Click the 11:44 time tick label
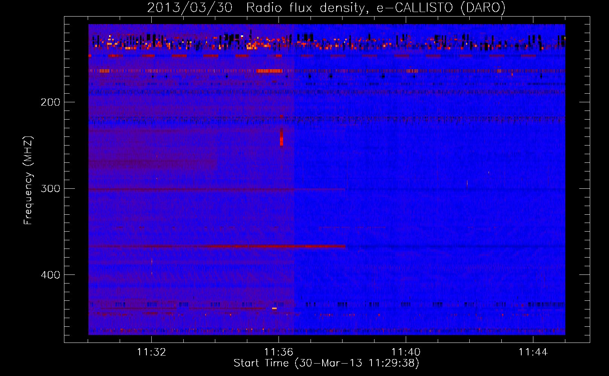The width and height of the screenshot is (609, 376). click(x=533, y=352)
